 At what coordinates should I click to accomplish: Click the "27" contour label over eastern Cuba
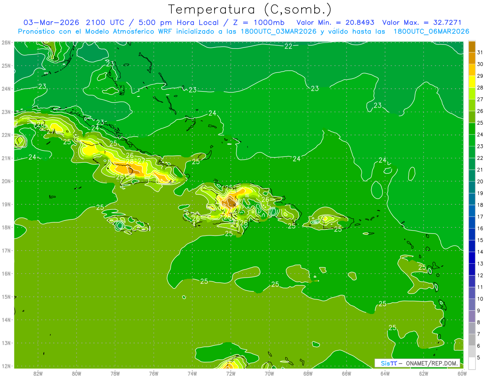(x=141, y=161)
